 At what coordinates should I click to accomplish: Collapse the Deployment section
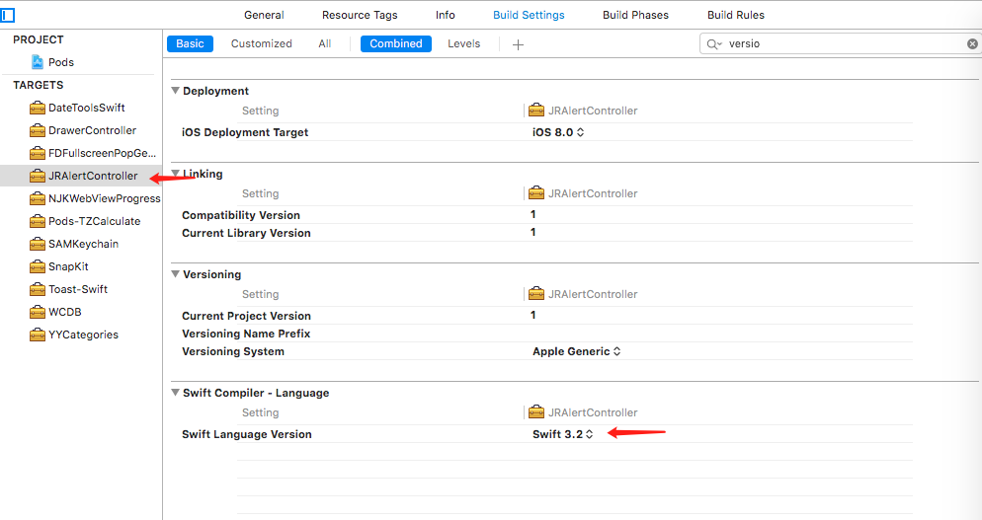point(176,91)
